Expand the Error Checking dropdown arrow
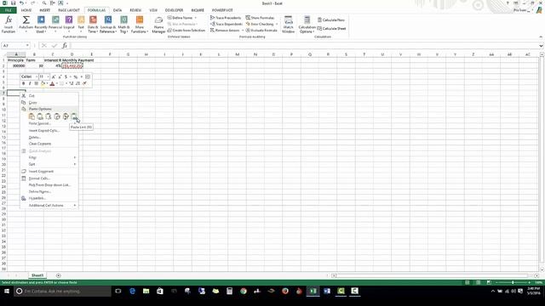 click(x=277, y=24)
